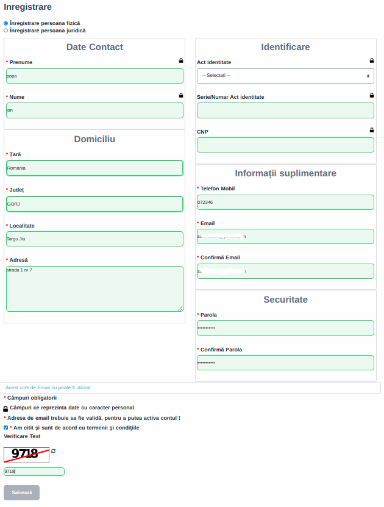Select Înregistrare persoana juridică option

pyautogui.click(x=6, y=31)
